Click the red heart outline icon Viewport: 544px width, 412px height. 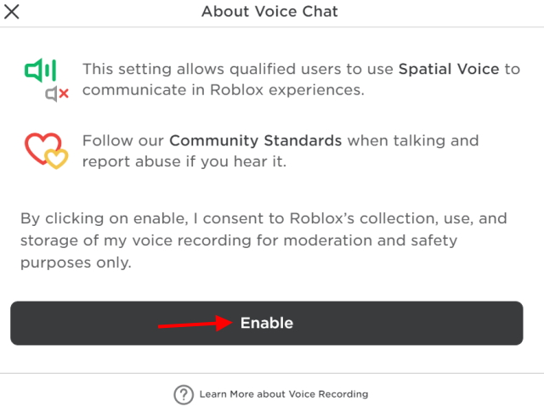[37, 148]
